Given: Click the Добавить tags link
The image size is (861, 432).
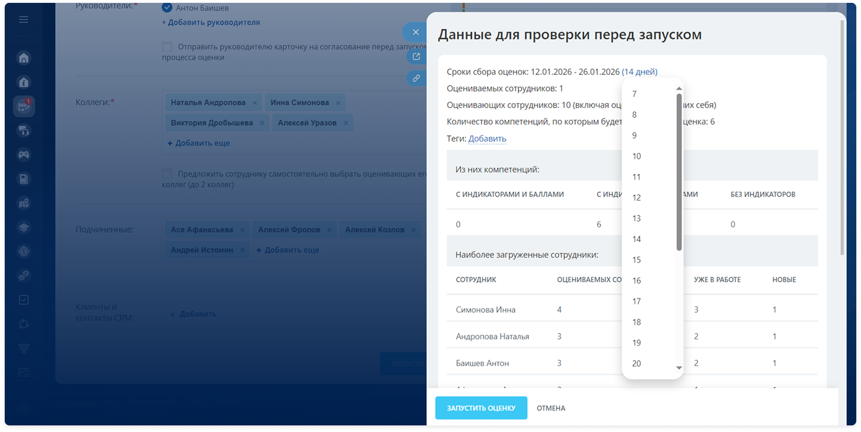Looking at the screenshot, I should 487,138.
